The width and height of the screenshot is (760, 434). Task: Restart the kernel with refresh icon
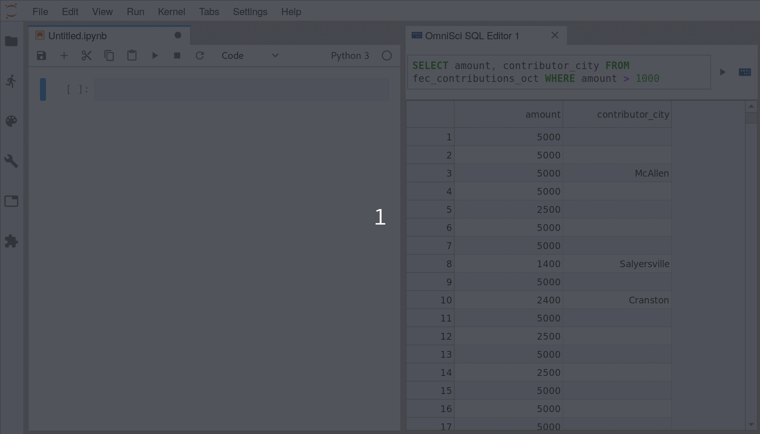[200, 56]
